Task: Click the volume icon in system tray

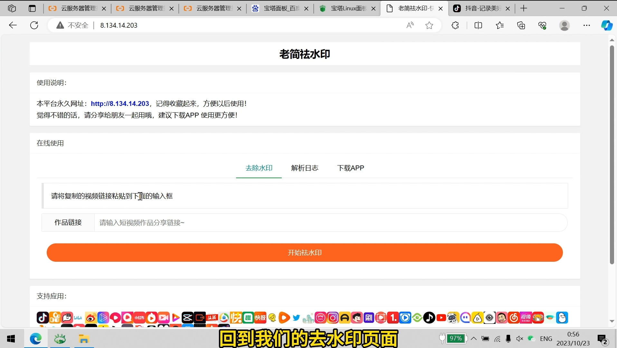Action: coord(520,339)
